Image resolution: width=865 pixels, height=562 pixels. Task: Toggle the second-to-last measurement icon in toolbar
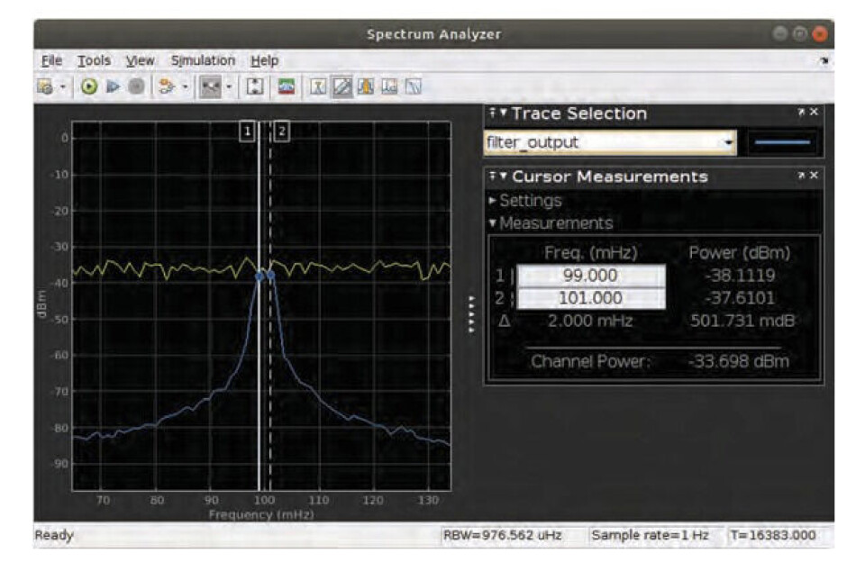(389, 86)
